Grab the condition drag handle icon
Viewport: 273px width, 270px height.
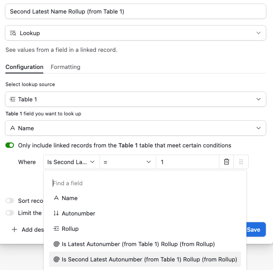tap(241, 162)
